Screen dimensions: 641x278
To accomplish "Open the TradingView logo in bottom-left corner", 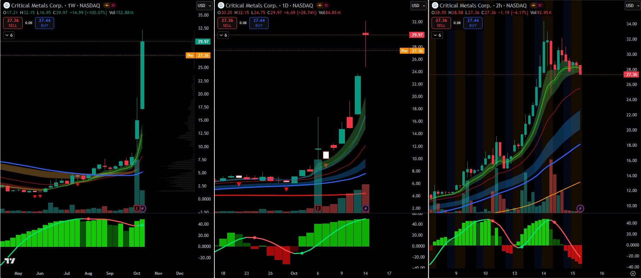I will [x=10, y=261].
